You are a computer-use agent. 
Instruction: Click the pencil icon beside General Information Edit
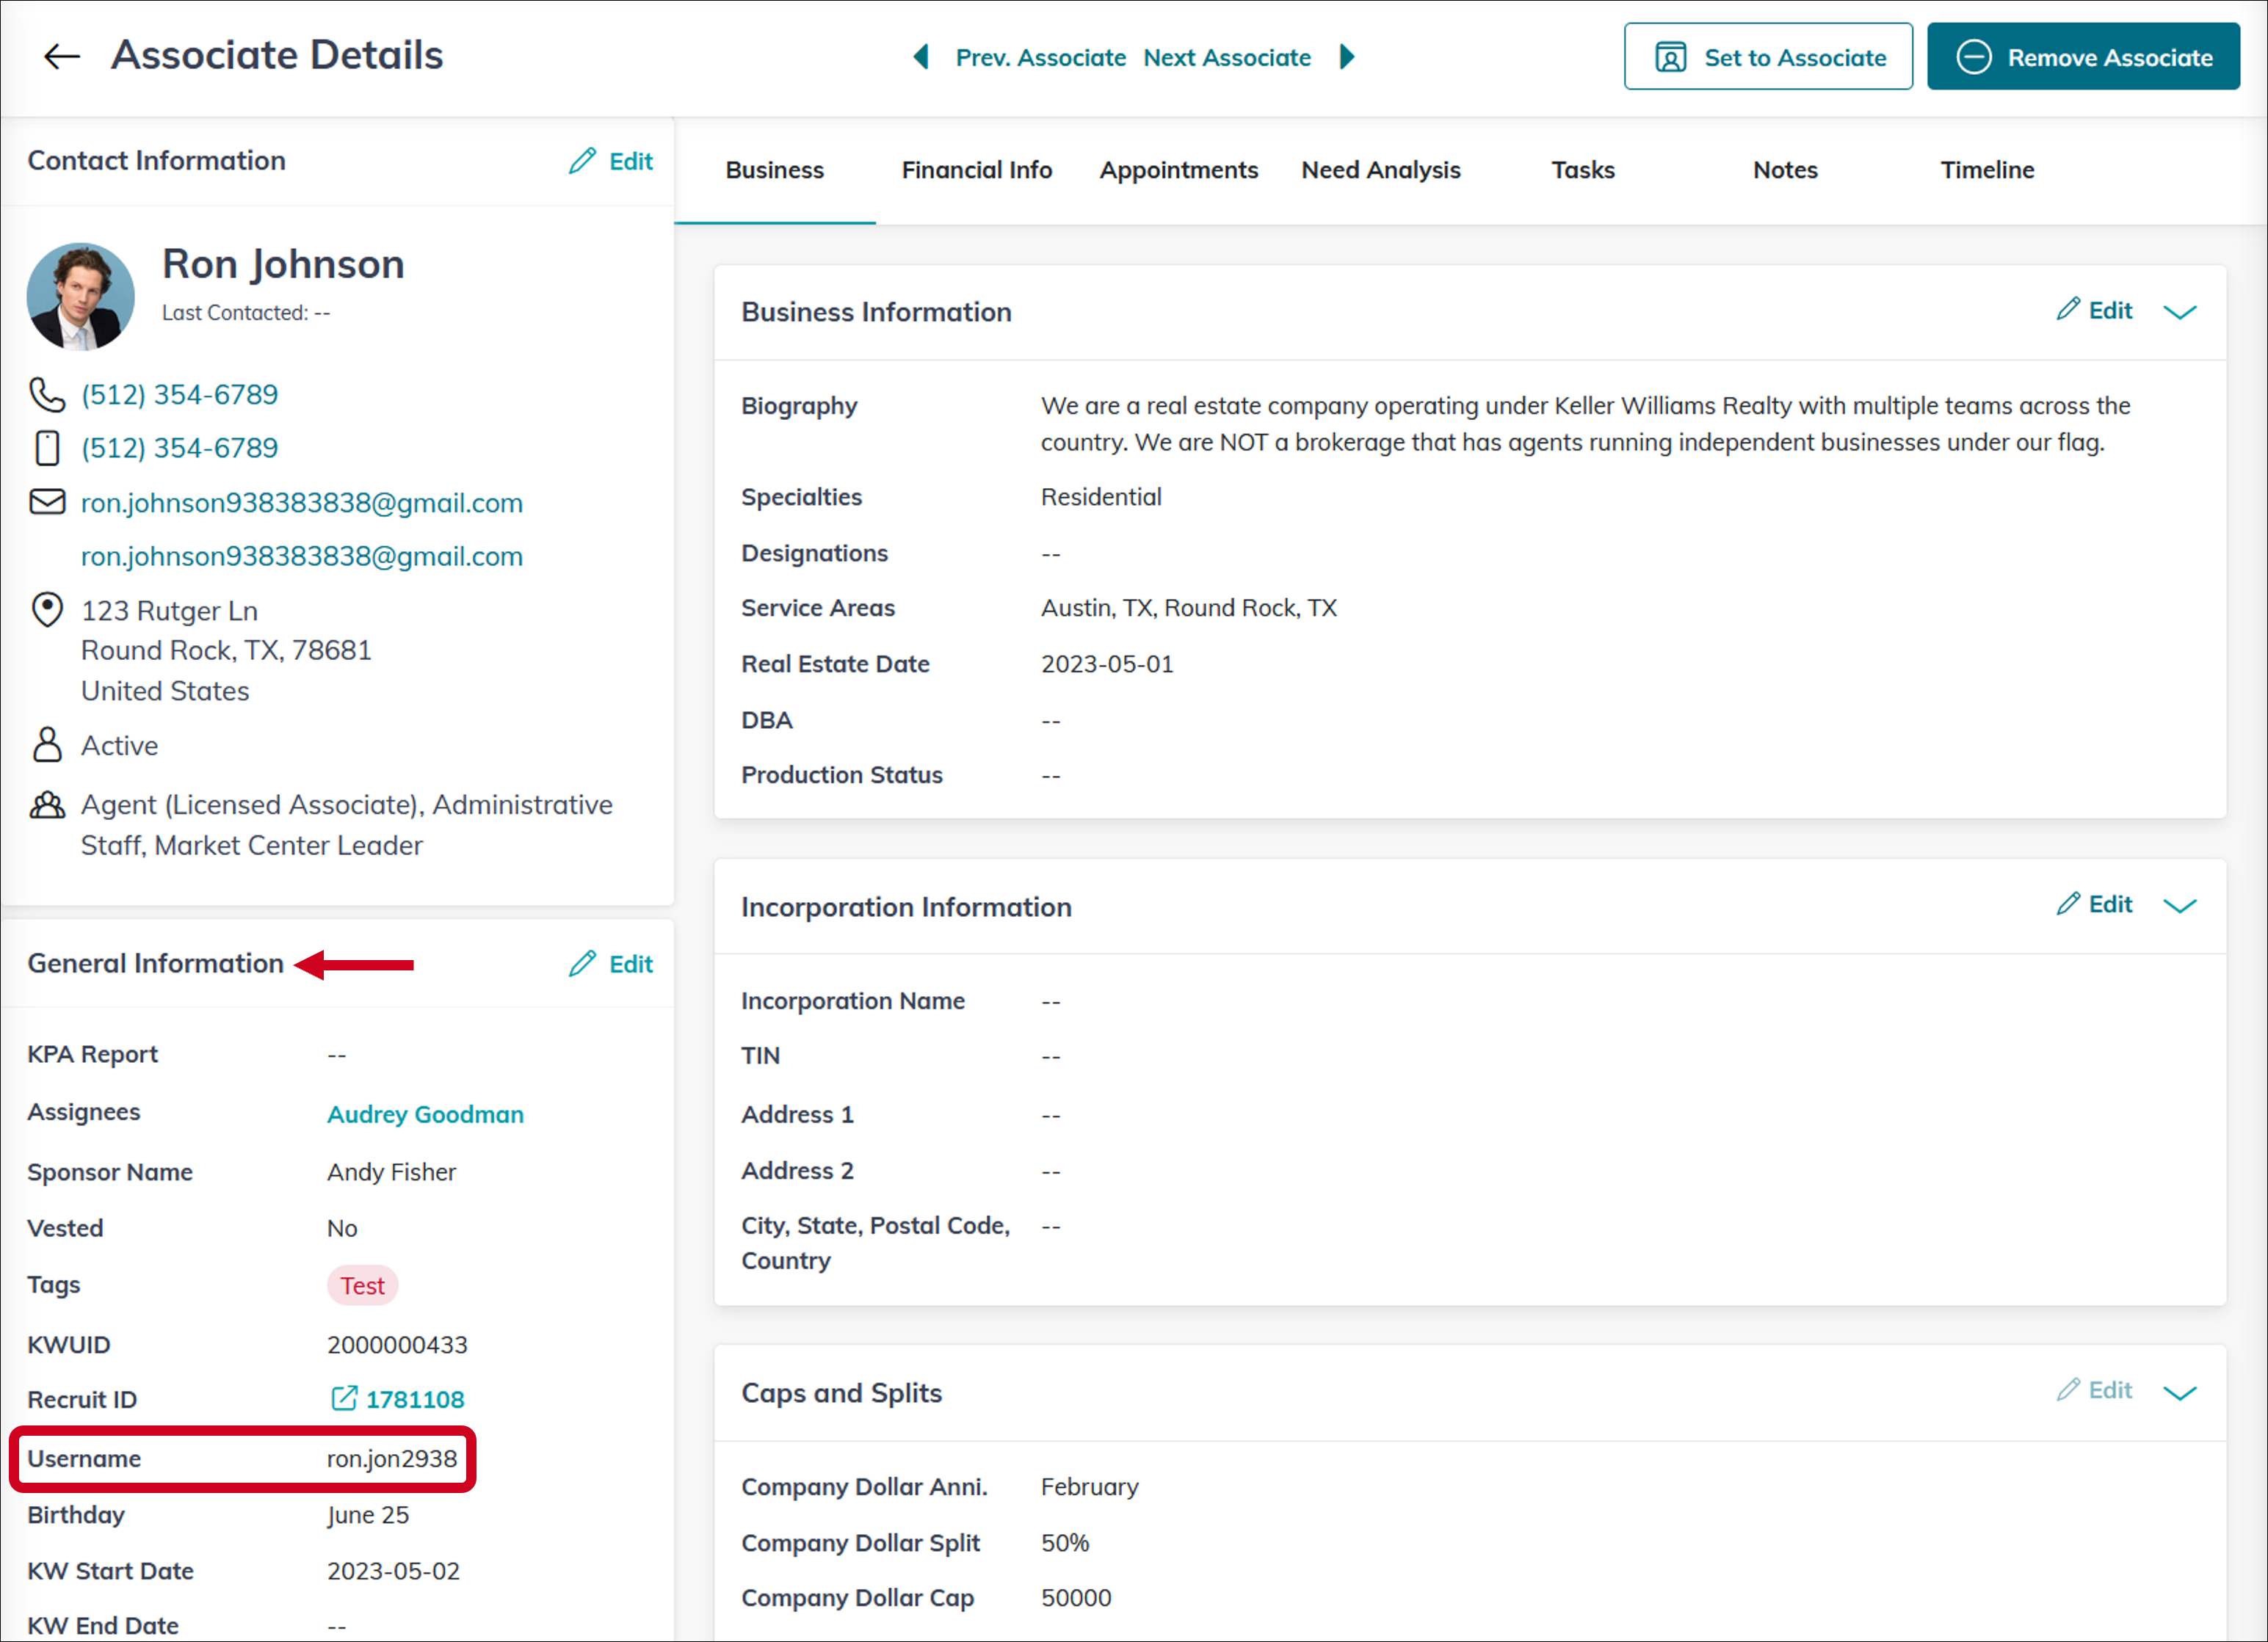point(582,963)
